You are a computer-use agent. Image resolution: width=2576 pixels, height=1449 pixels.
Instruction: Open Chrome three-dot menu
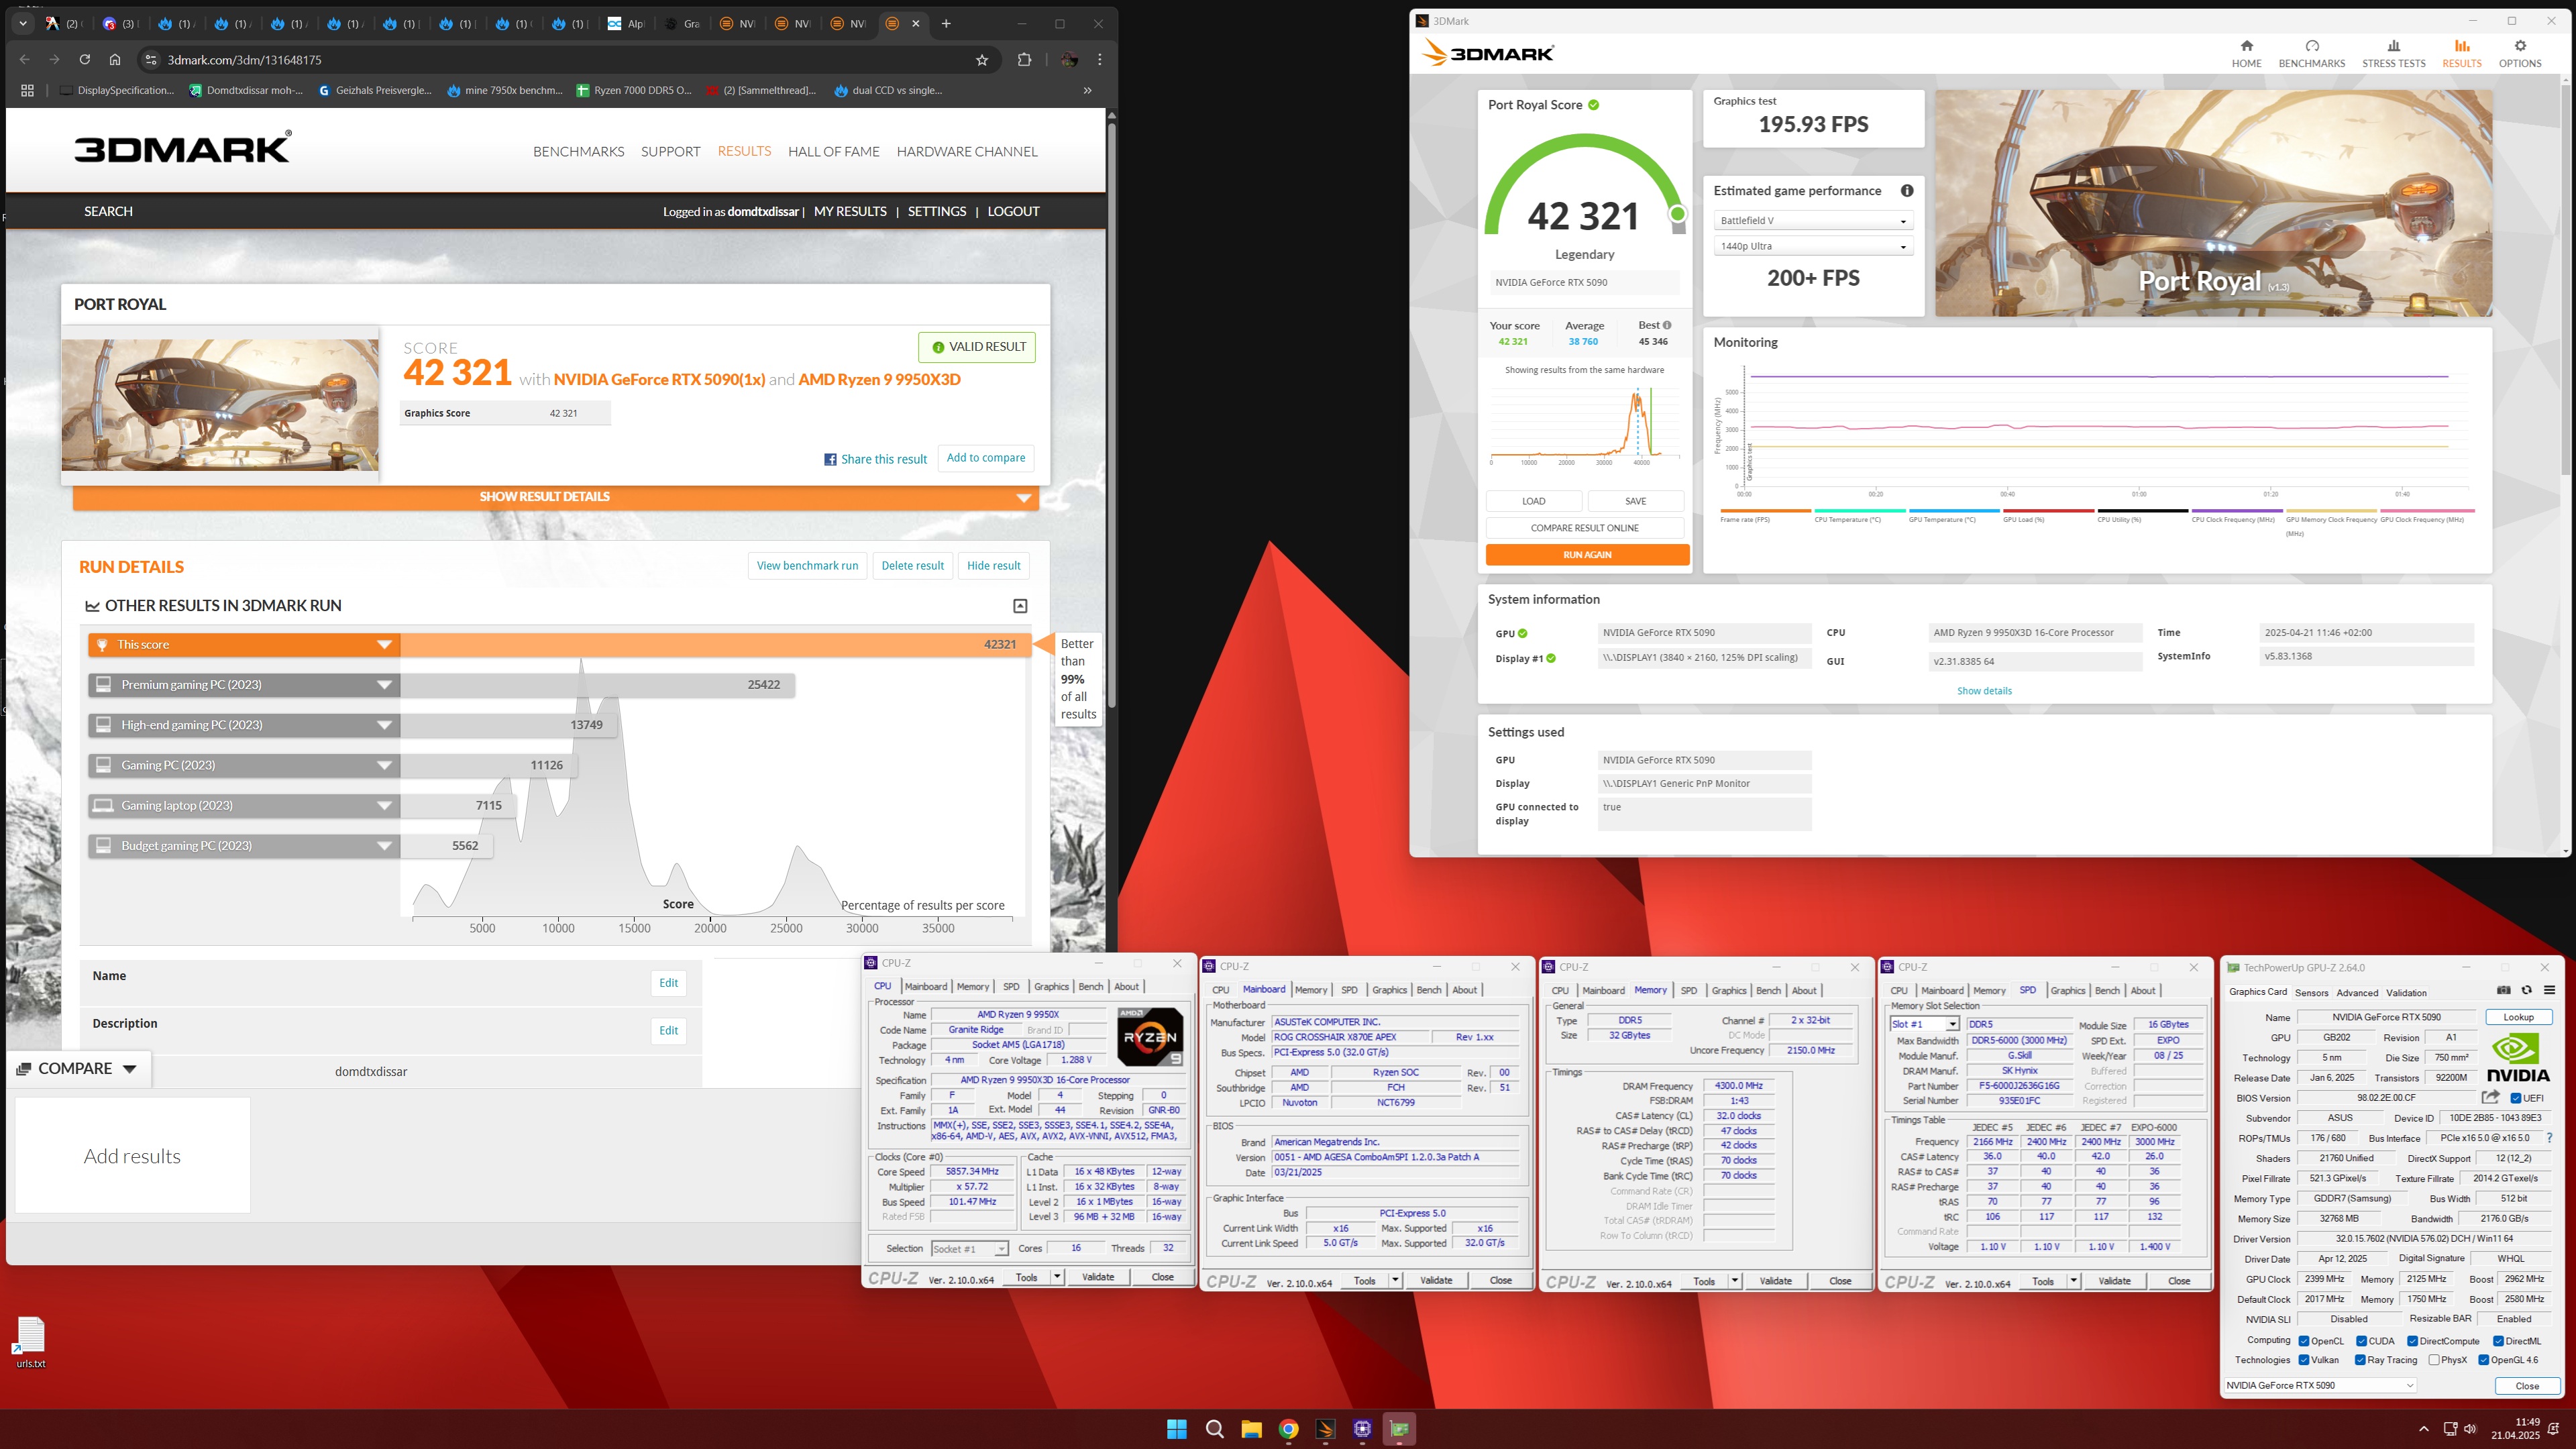1099,60
